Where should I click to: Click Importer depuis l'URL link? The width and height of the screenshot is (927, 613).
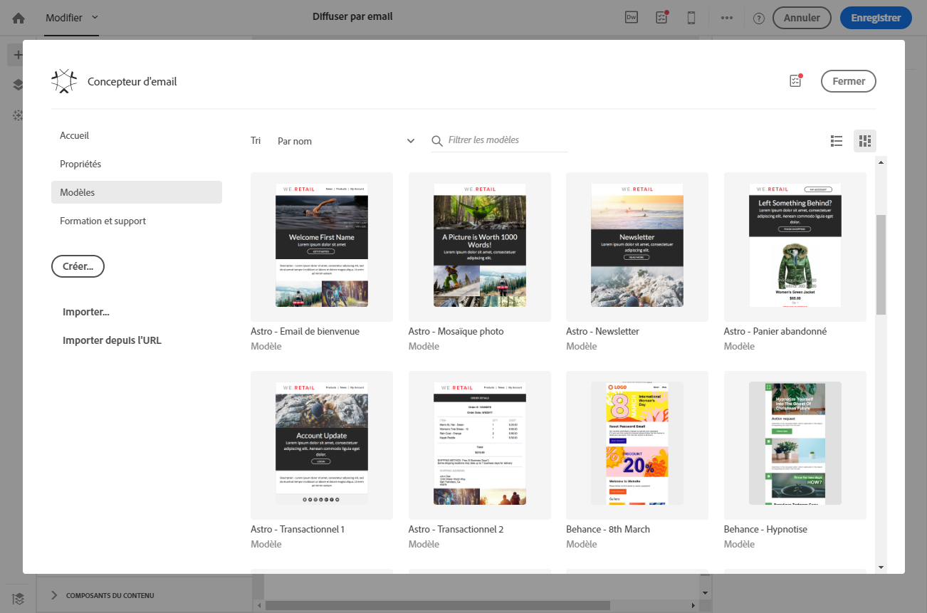pyautogui.click(x=112, y=340)
